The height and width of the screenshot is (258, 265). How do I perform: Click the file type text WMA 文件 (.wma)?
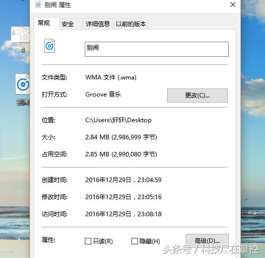111,77
